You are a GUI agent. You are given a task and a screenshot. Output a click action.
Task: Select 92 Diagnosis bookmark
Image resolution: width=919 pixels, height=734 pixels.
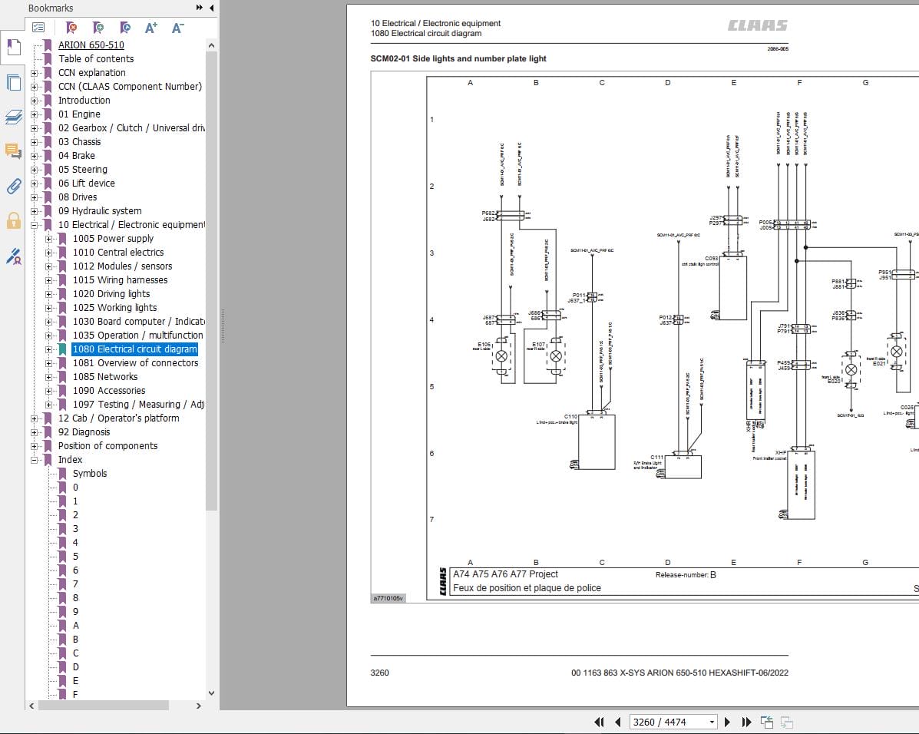[84, 432]
